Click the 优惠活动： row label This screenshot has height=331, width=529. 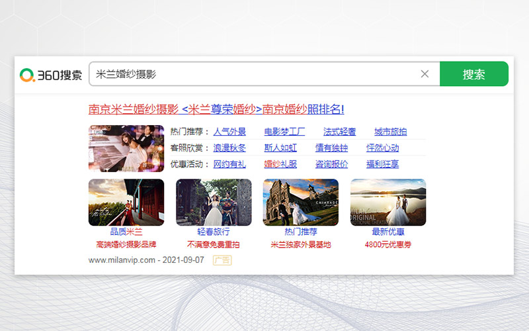pos(190,164)
